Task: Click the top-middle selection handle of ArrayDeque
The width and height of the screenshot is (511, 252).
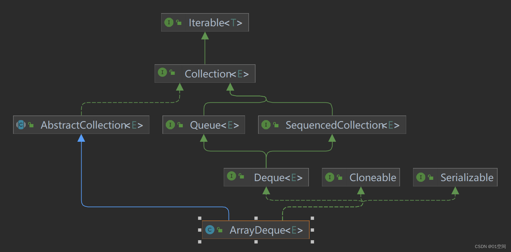Action: click(x=256, y=218)
